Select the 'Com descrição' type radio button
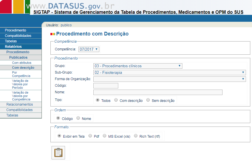 pos(116,100)
